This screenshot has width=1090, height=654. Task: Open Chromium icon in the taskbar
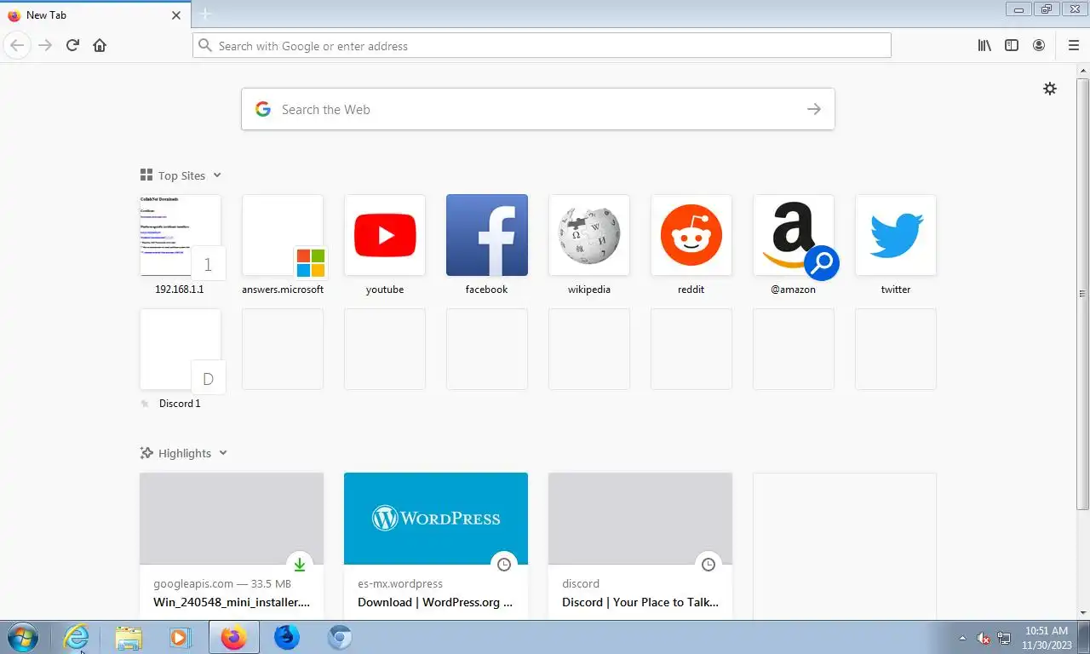(x=340, y=637)
